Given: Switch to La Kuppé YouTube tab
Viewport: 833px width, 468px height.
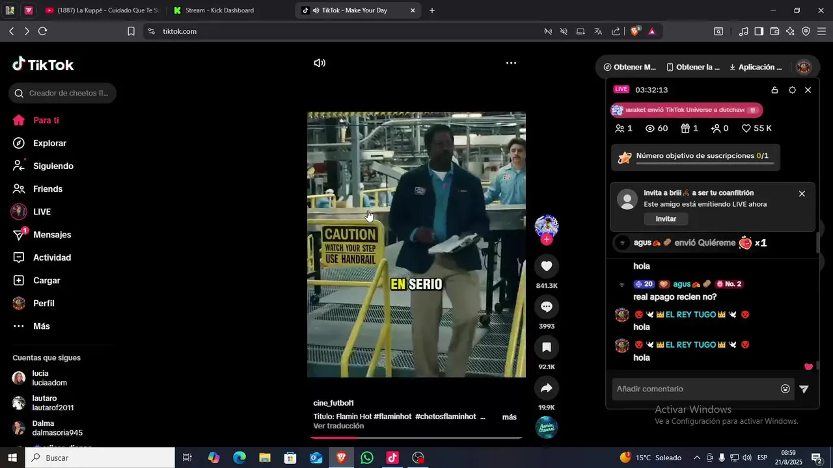Looking at the screenshot, I should pyautogui.click(x=102, y=10).
